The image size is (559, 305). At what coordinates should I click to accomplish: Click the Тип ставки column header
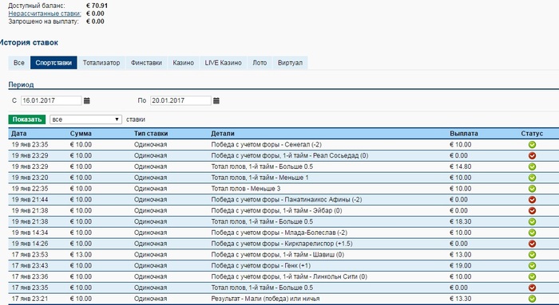coord(151,134)
